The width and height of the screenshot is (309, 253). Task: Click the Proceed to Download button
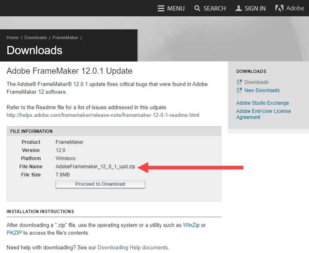[100, 184]
